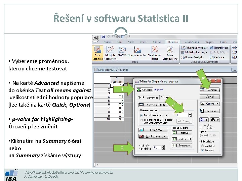Select Casewise MD deletion
Image resolution: width=242 pixels, height=181 pixels.
(x=202, y=146)
